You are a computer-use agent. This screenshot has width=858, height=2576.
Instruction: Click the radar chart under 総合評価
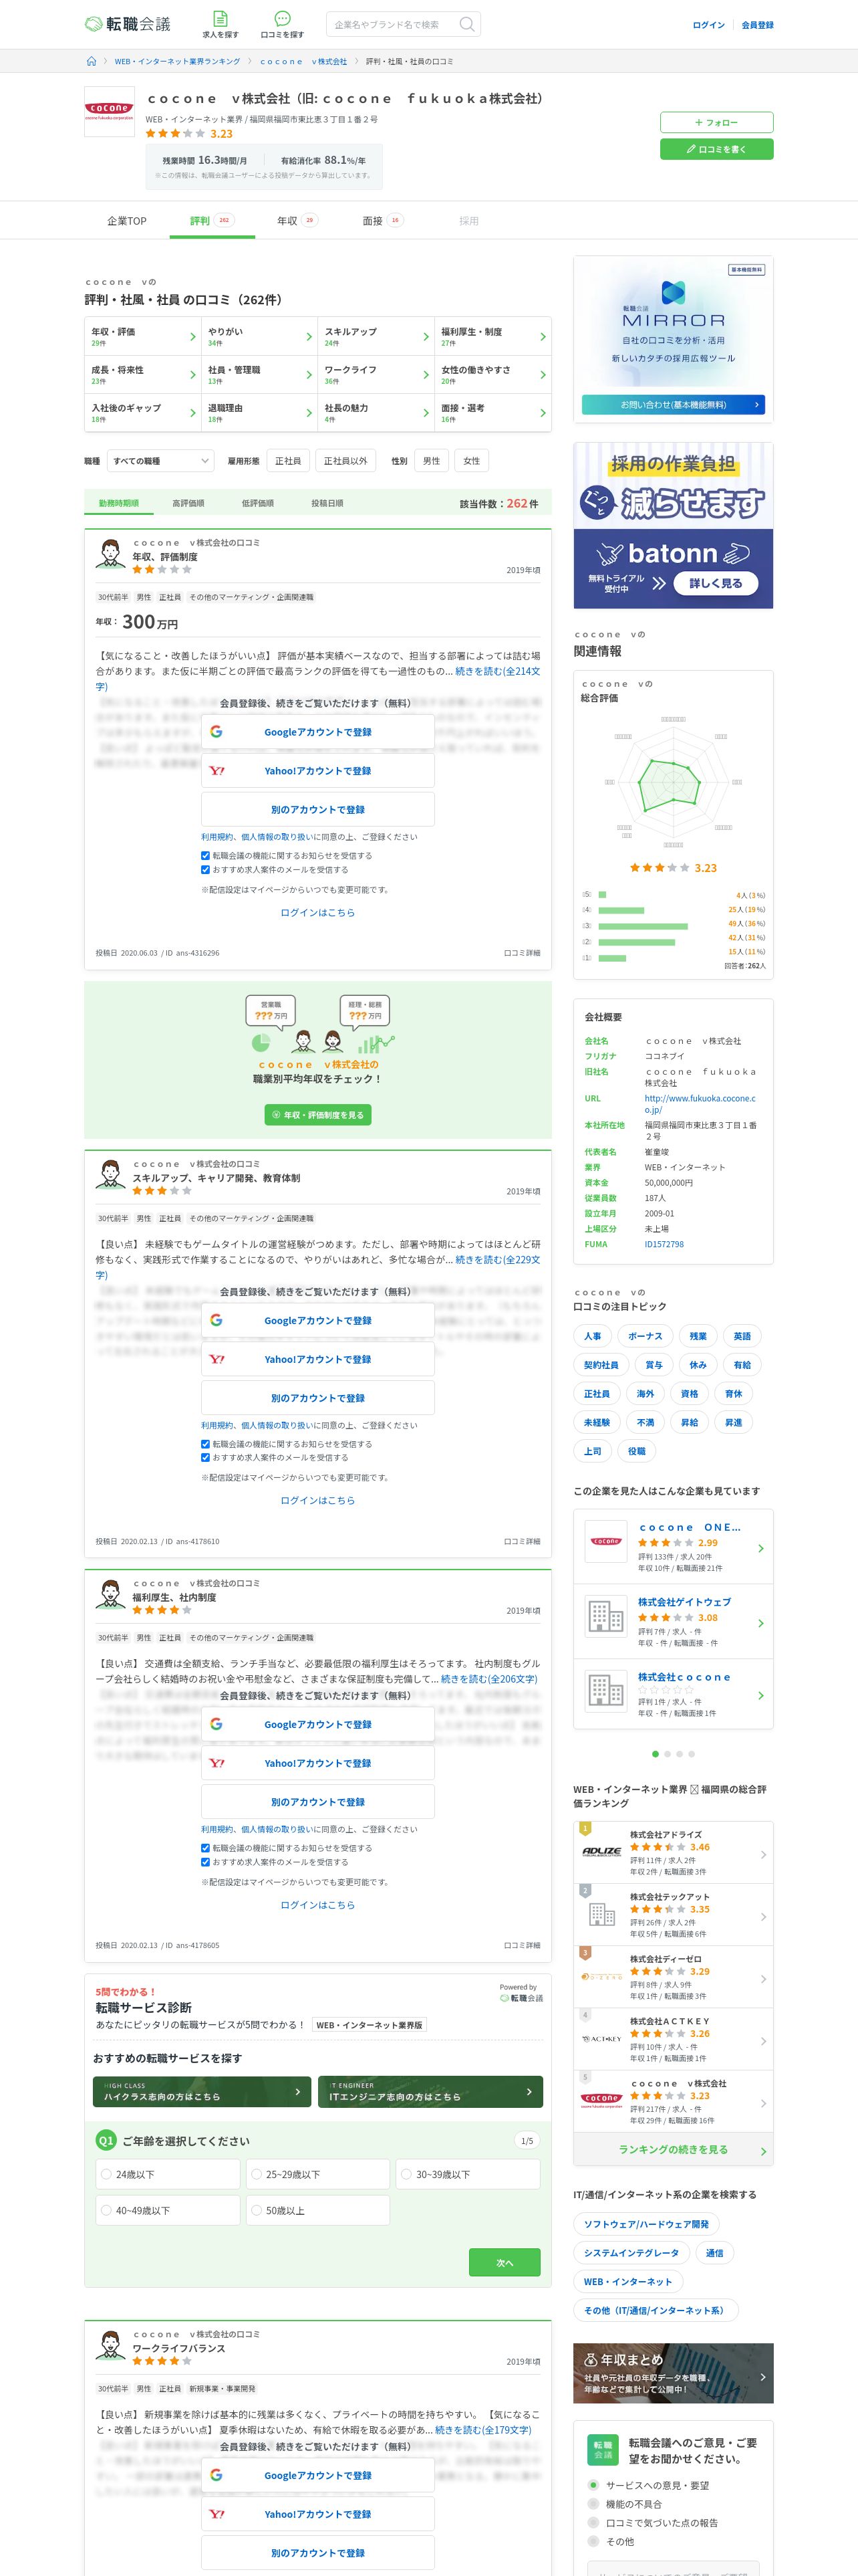(x=672, y=782)
